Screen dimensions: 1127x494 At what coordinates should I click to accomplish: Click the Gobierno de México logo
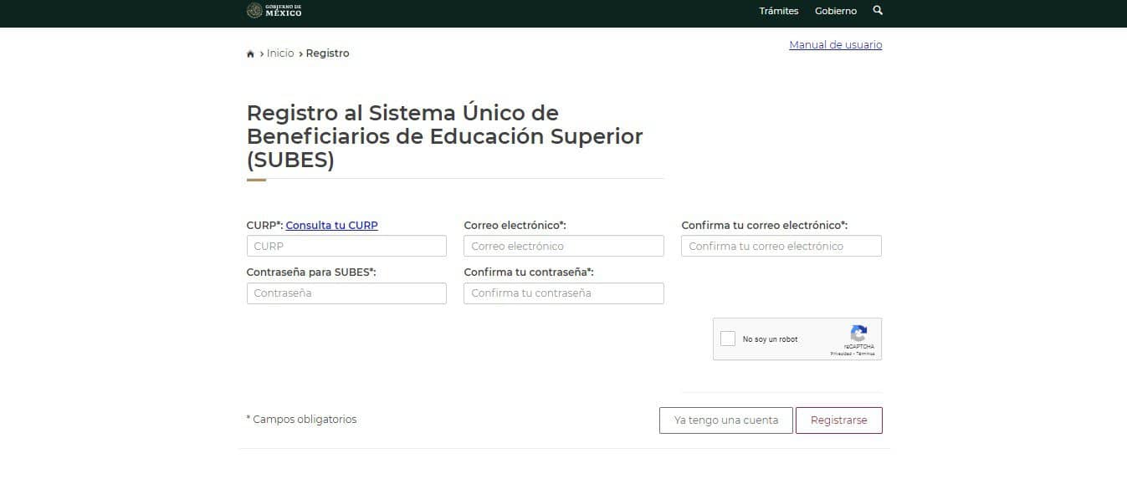point(274,11)
